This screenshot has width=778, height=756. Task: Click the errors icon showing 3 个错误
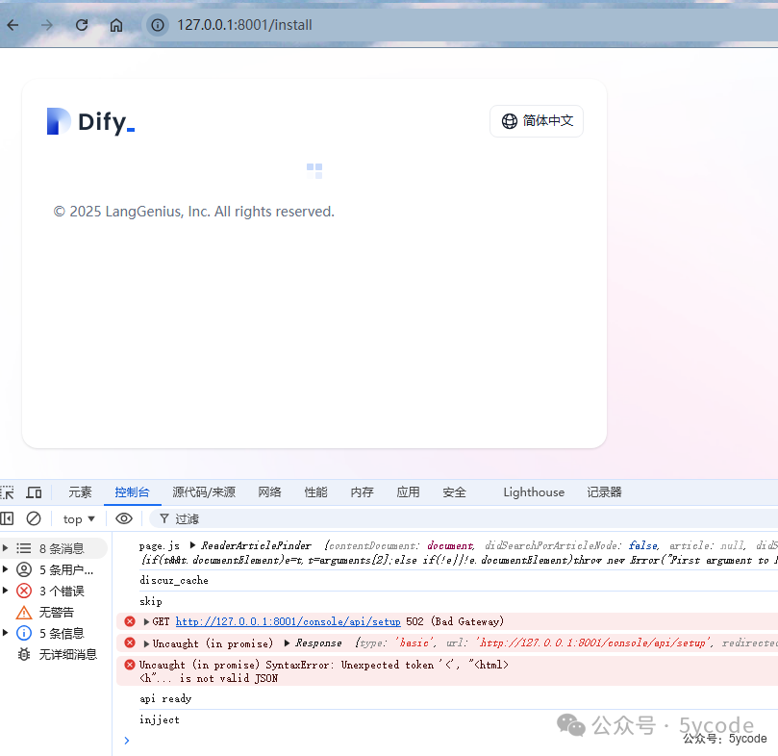pyautogui.click(x=24, y=591)
